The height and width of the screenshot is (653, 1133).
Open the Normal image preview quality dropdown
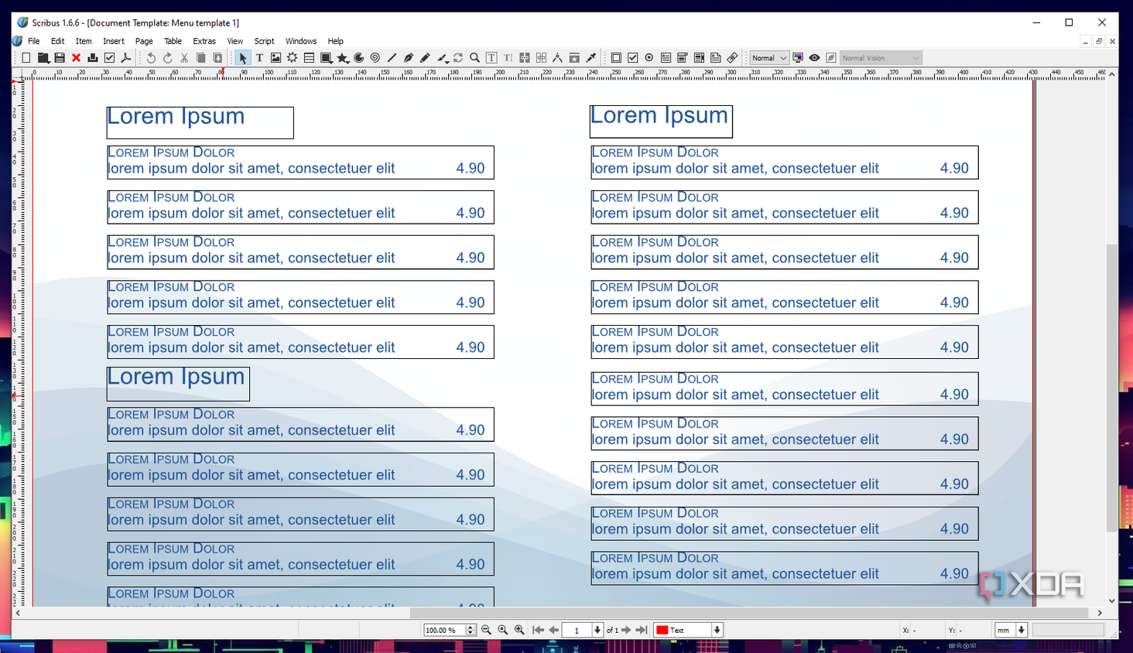click(x=769, y=58)
